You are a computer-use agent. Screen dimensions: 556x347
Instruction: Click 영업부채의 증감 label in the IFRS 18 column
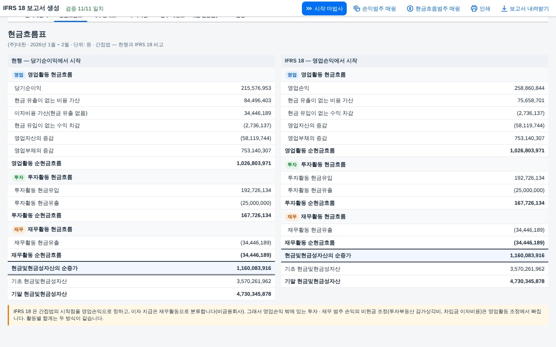pos(307,138)
